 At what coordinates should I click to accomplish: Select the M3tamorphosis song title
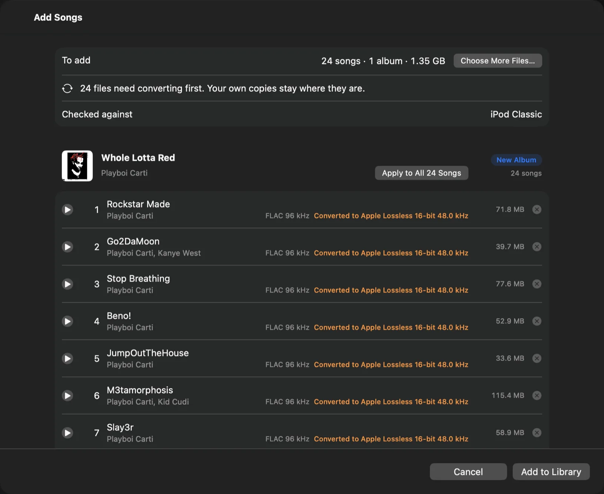click(140, 390)
